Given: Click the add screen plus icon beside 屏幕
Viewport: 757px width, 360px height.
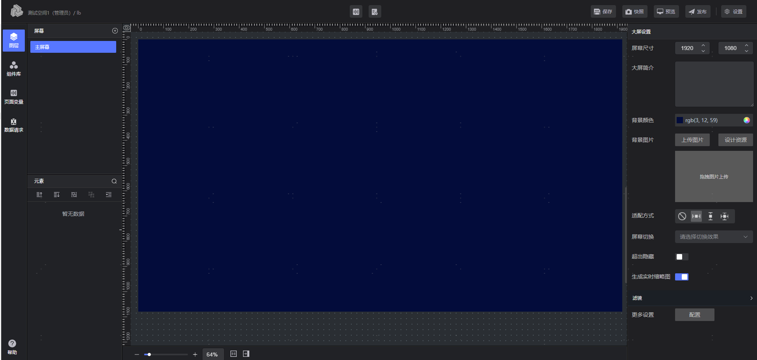Looking at the screenshot, I should [x=115, y=31].
